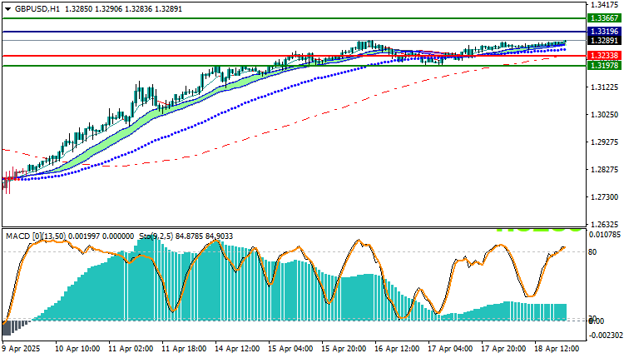The width and height of the screenshot is (624, 358).
Task: Select the 1.33667 green price label
Action: (x=605, y=18)
